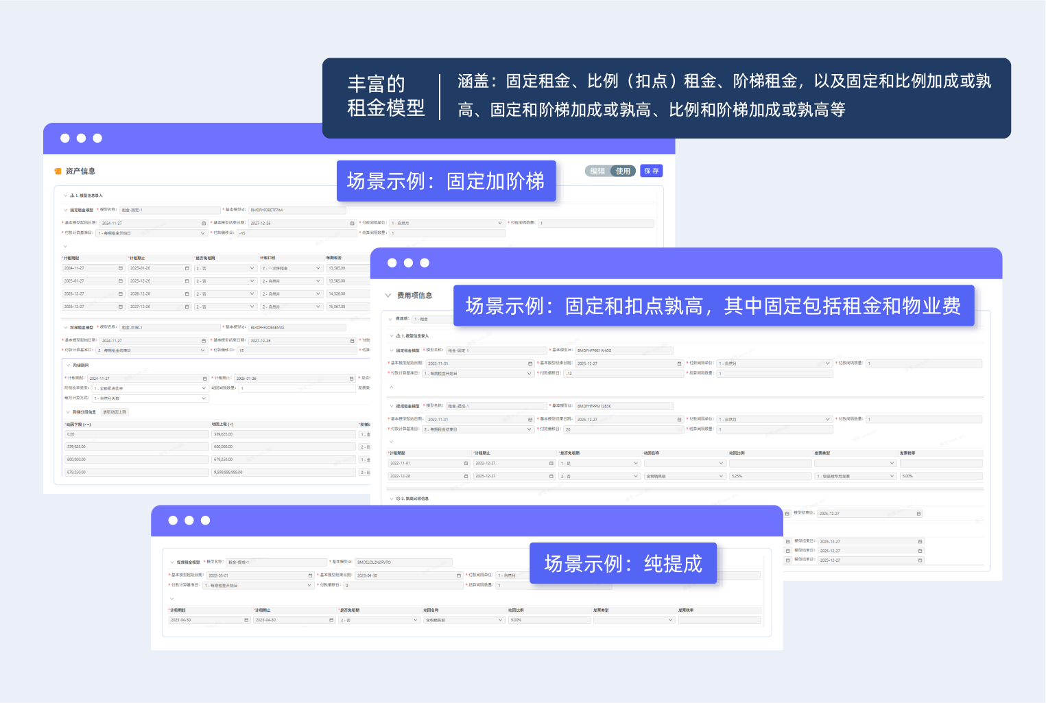Open dropdown showing 2 - 每期租金结束日 in 提成租金模型
The image size is (1046, 703).
tap(478, 429)
